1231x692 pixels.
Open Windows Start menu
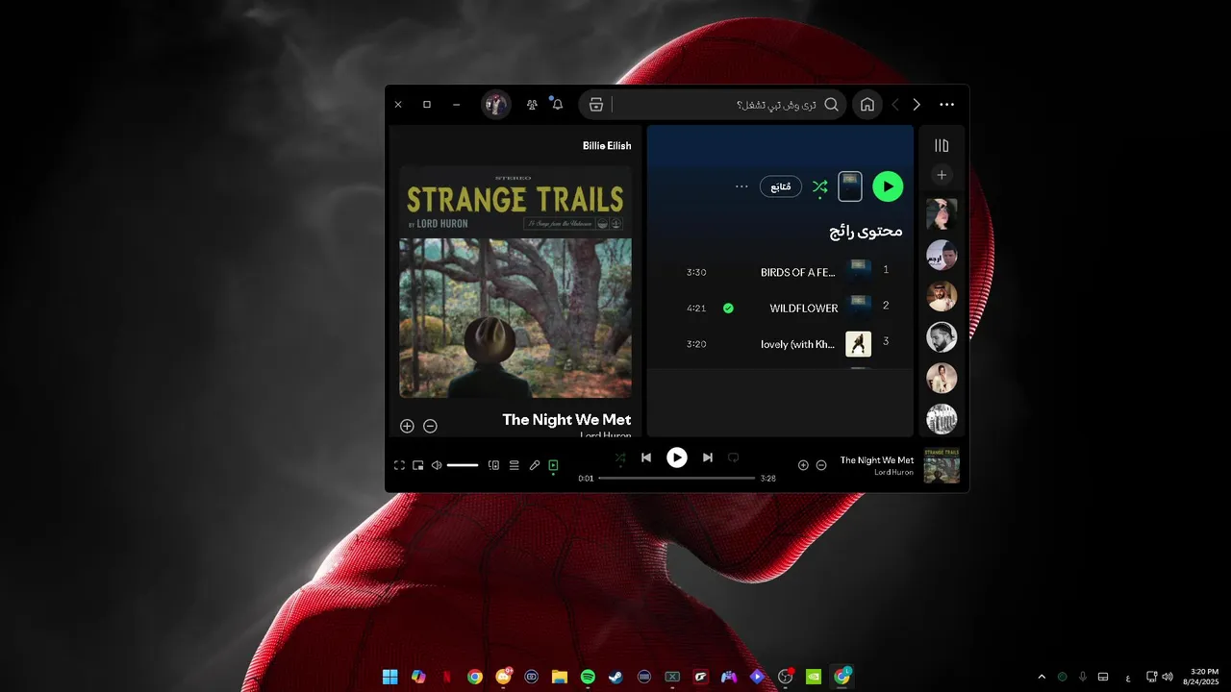(389, 677)
